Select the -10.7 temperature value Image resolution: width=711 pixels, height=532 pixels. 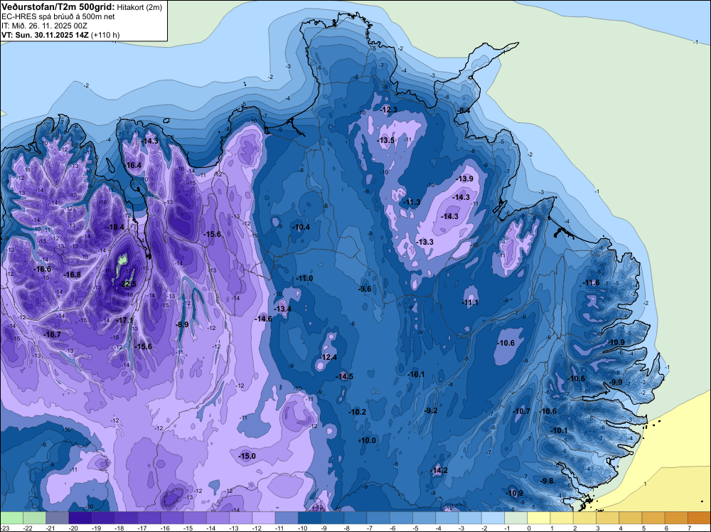point(521,411)
